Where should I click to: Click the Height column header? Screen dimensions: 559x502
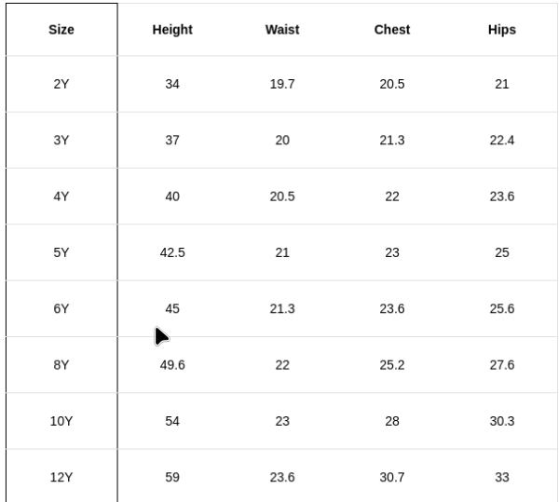(x=172, y=30)
